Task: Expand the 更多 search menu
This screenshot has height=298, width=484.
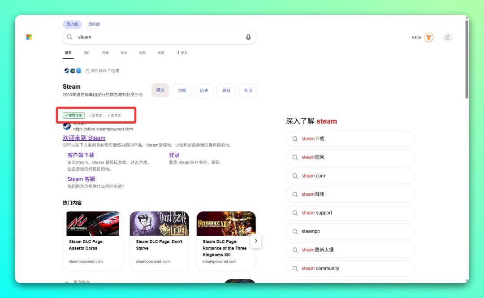Action: click(182, 53)
